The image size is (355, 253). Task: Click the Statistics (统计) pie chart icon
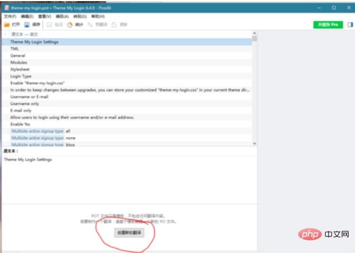coord(70,25)
